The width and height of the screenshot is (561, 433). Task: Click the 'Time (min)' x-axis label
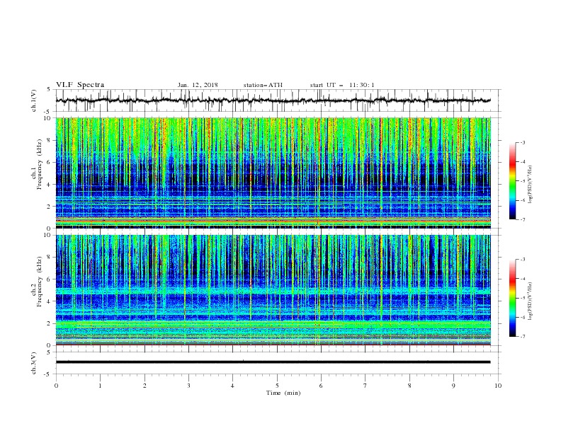coord(283,393)
